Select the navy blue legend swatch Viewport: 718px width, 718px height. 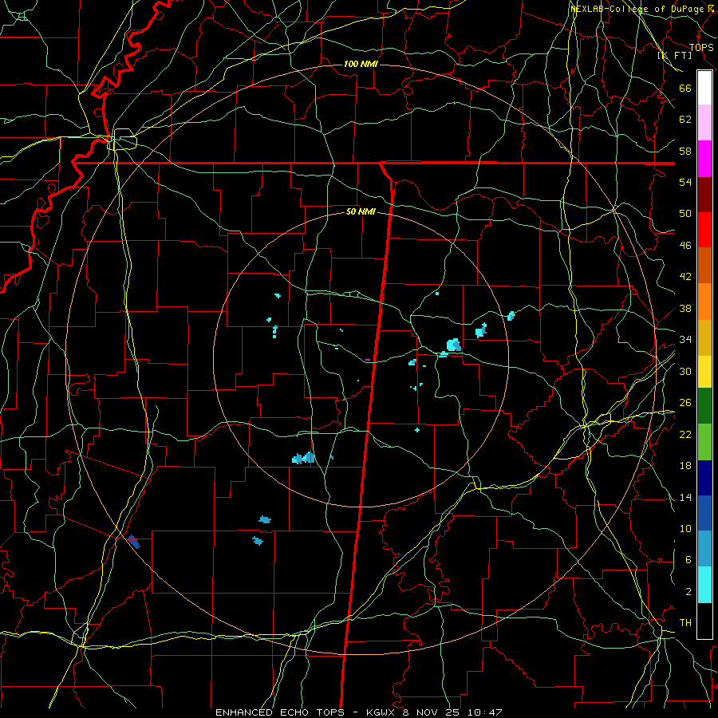704,478
